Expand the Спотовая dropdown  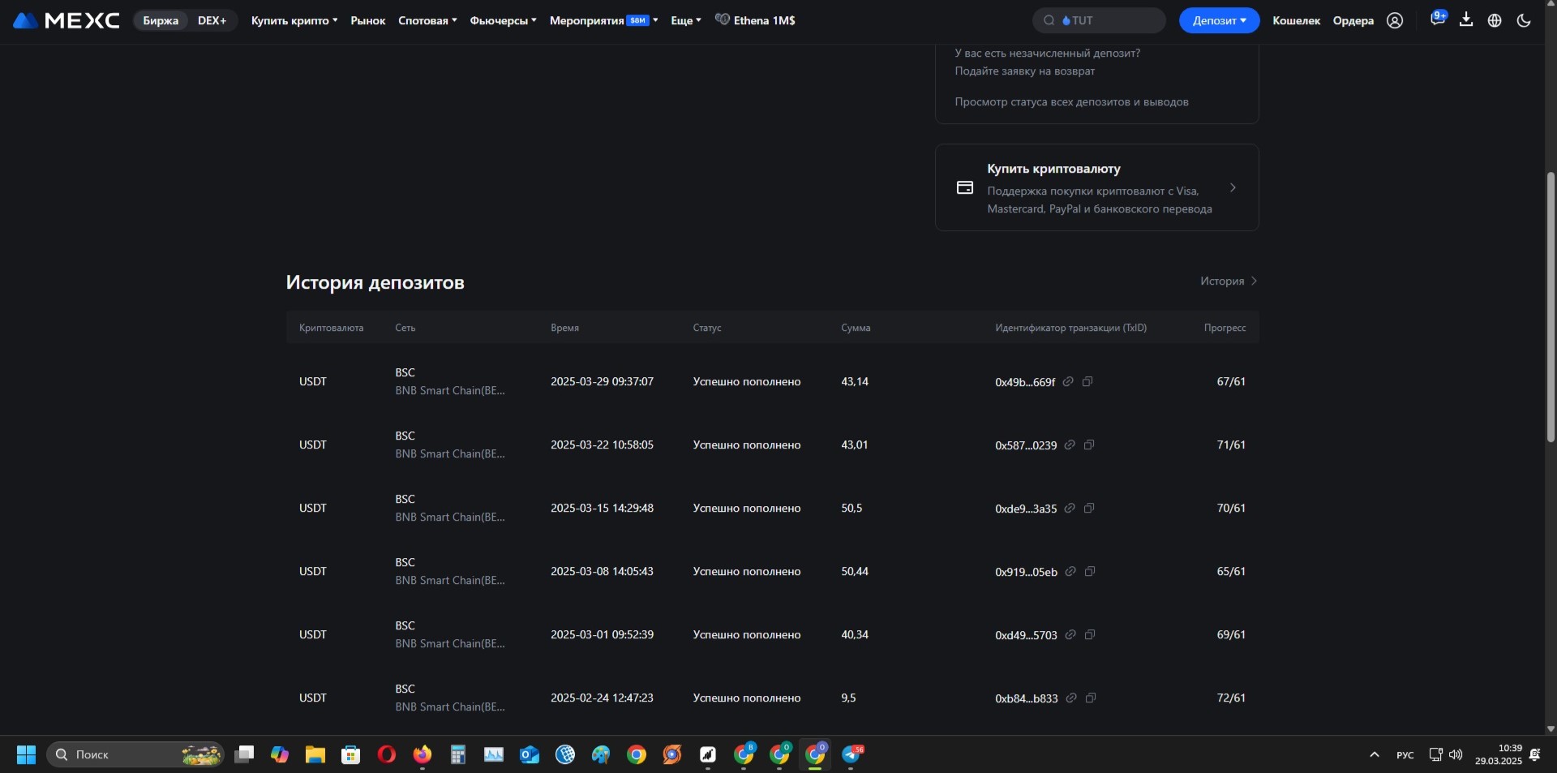[x=427, y=20]
